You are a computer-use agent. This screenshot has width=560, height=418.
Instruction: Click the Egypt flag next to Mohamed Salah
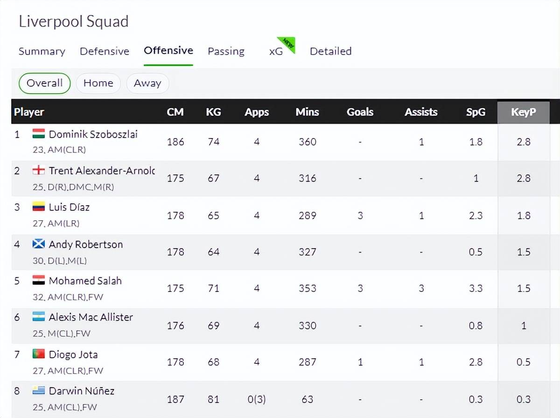pyautogui.click(x=38, y=280)
